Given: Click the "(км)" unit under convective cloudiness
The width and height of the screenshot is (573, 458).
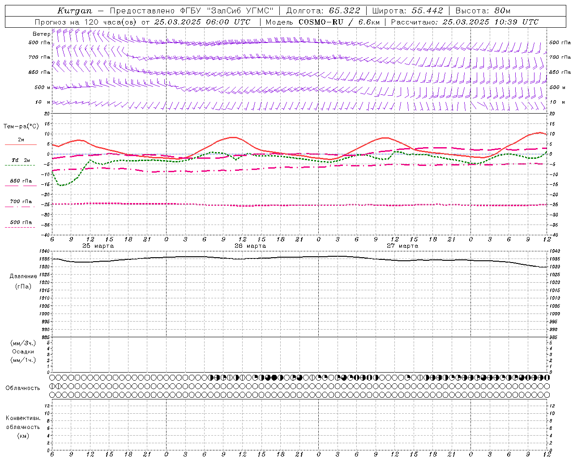Looking at the screenshot, I should coord(23,436).
